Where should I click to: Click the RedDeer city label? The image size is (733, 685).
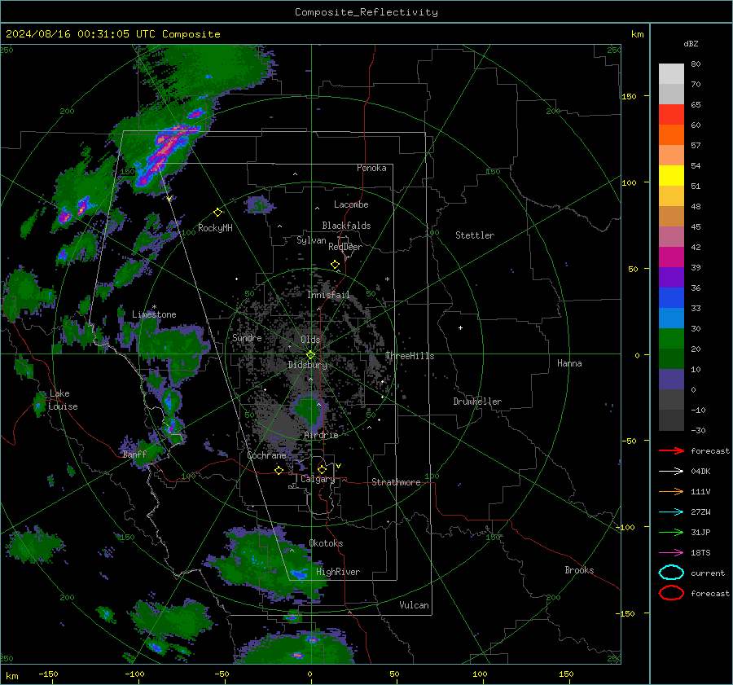point(345,247)
